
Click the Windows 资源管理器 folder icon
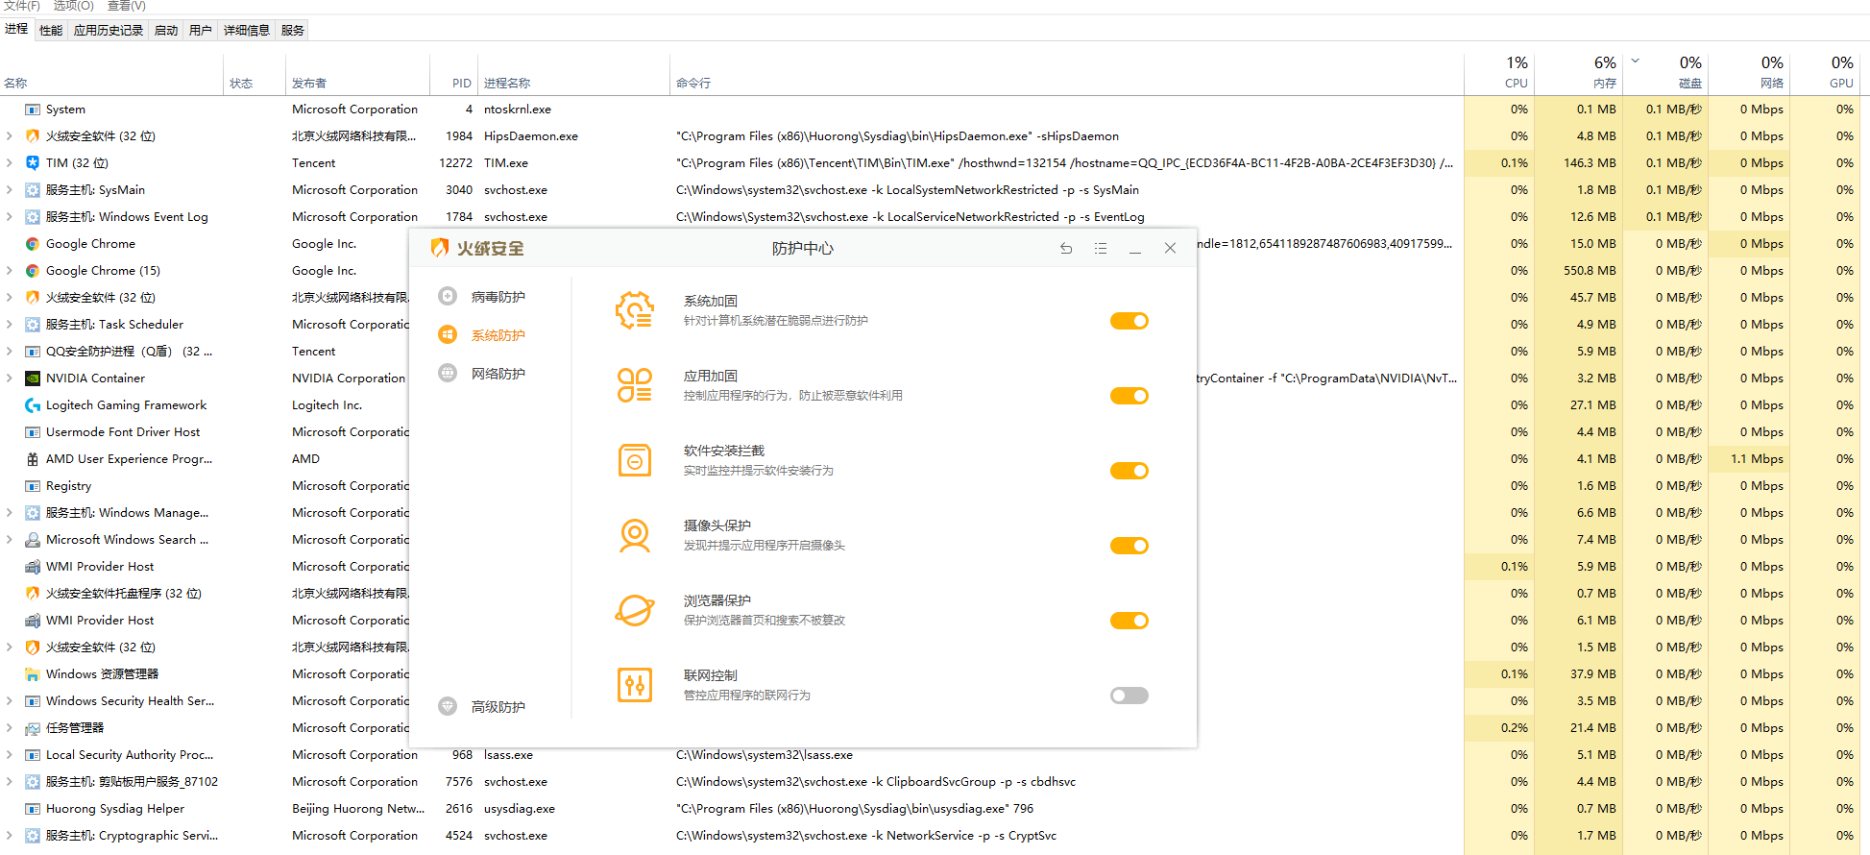click(x=33, y=673)
